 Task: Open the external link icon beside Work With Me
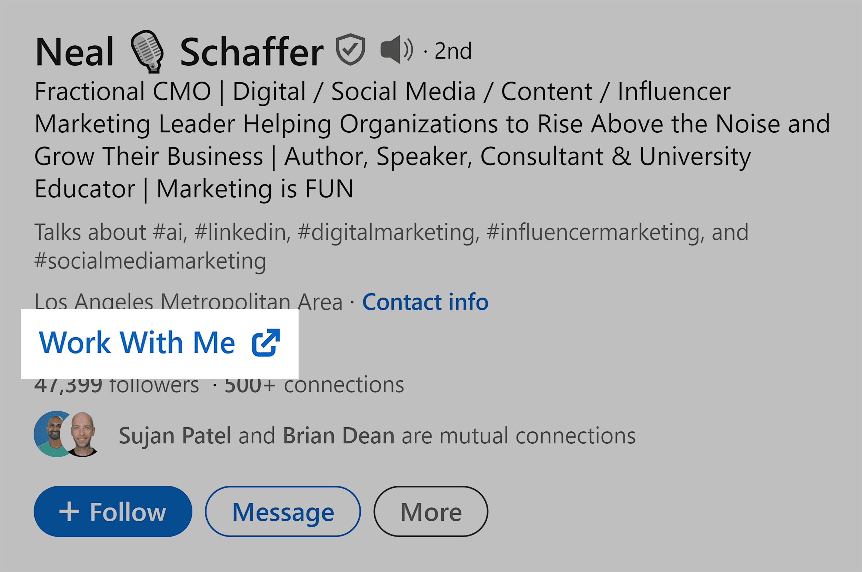pyautogui.click(x=266, y=342)
